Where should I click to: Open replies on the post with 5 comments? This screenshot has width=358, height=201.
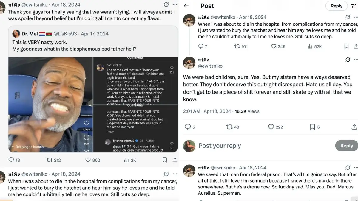point(188,127)
